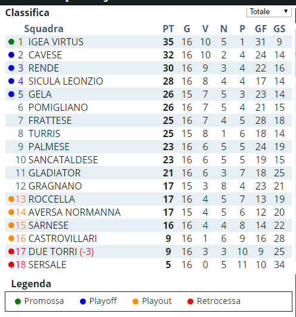Select the AVERSA NORMANNA team name

75,212
